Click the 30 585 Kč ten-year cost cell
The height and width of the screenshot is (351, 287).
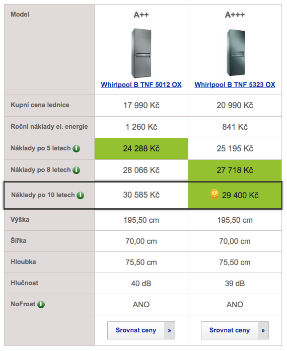click(x=141, y=195)
